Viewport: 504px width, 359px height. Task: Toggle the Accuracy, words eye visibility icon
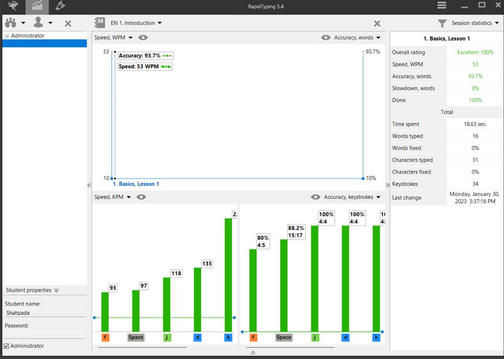(326, 38)
